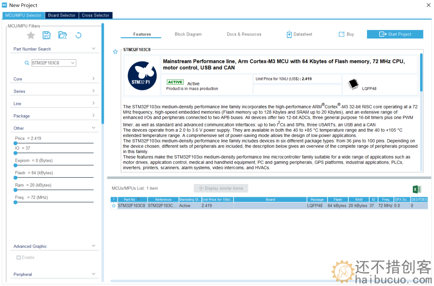Sort list by GFX Score column header

point(402,200)
